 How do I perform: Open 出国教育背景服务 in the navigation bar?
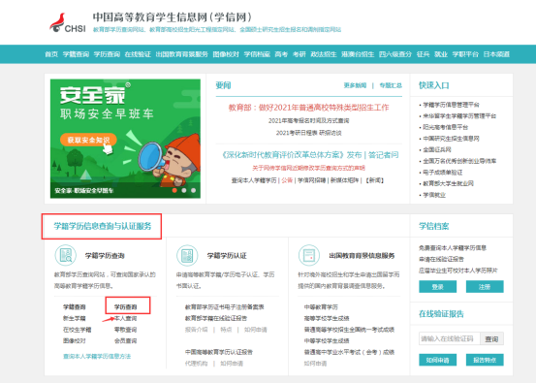pos(182,54)
